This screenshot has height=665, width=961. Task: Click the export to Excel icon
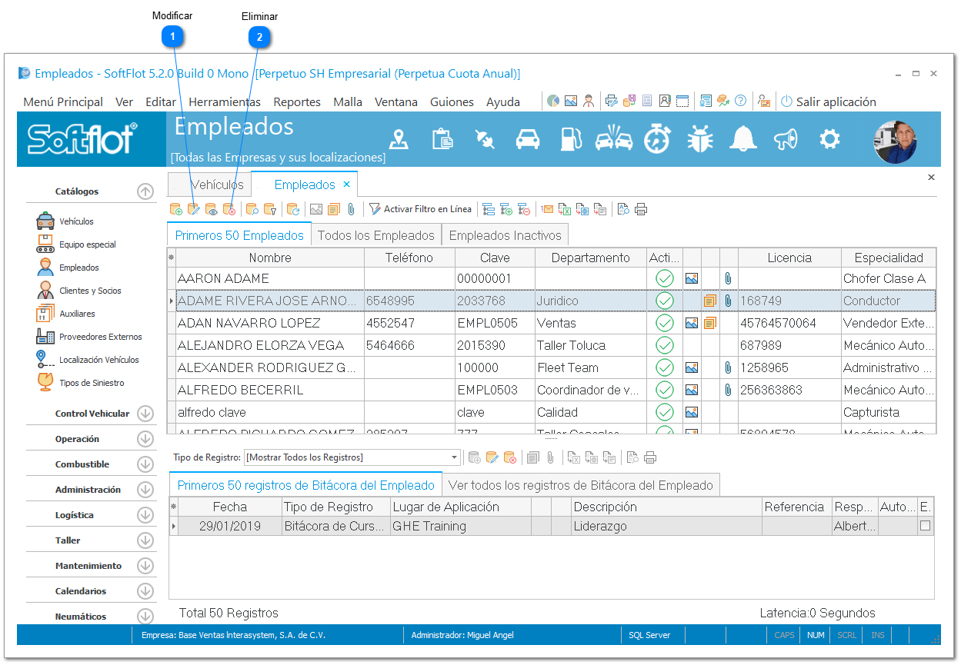tap(565, 209)
